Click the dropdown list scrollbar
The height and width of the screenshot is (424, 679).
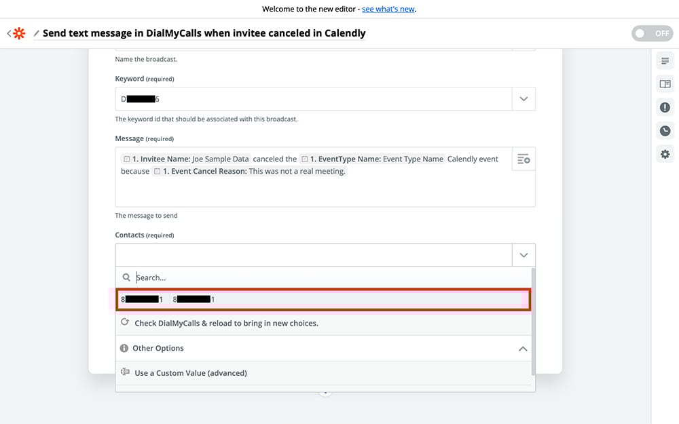point(533,319)
